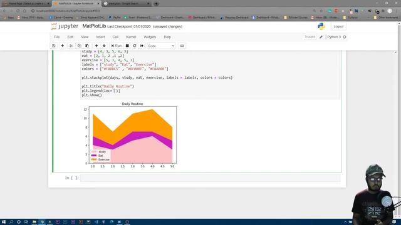Open the Widgets menu
The width and height of the screenshot is (401, 225).
pyautogui.click(x=150, y=37)
